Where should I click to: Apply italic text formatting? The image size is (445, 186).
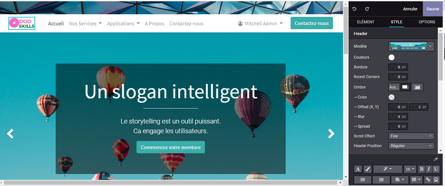tap(428, 169)
